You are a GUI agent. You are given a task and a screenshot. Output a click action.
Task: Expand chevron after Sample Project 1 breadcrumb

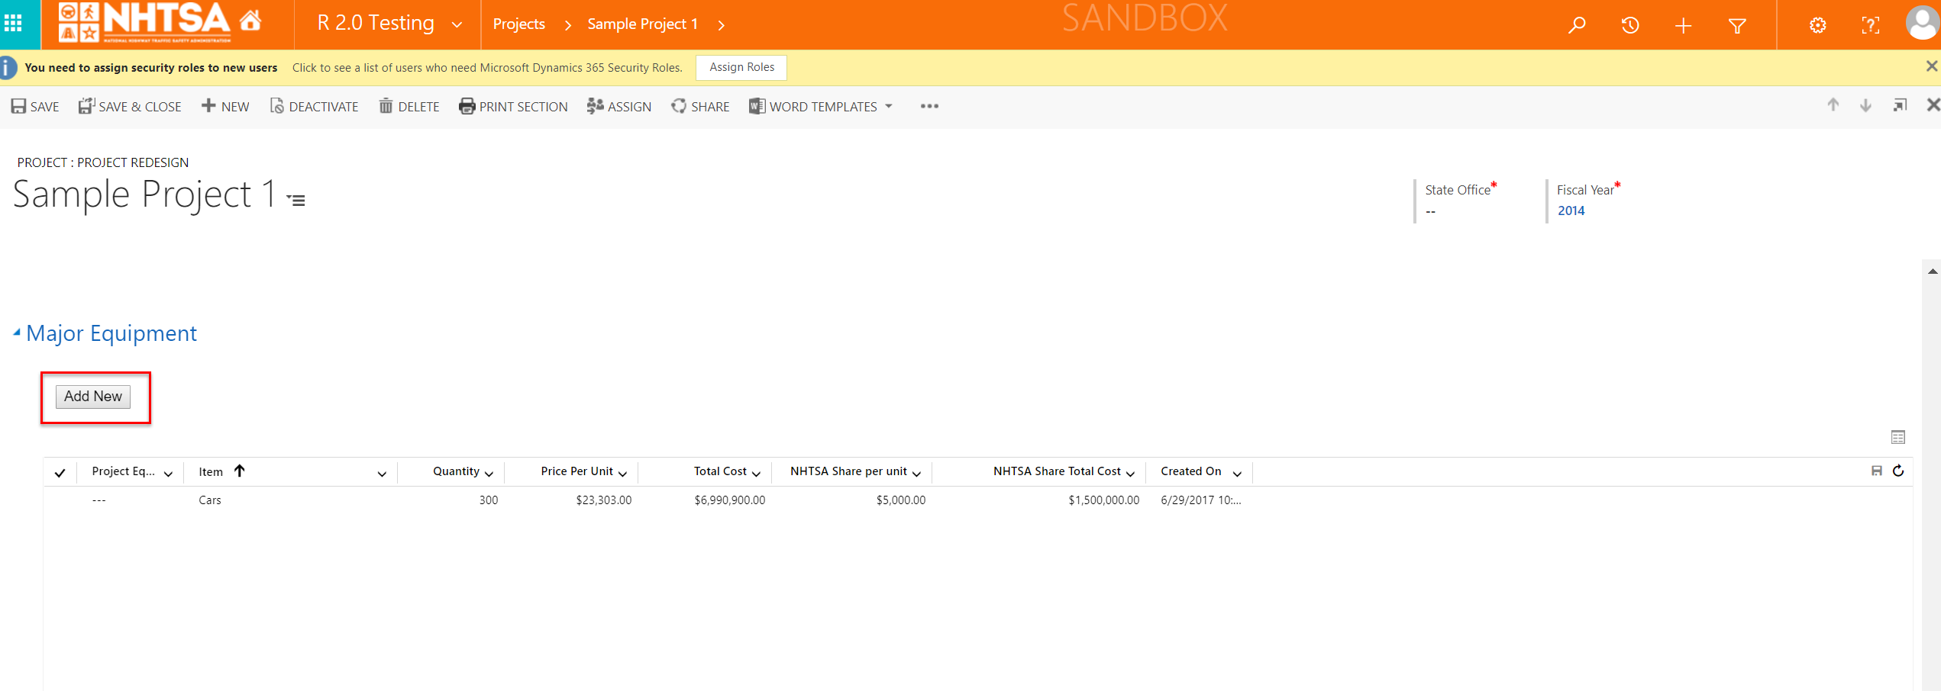click(x=722, y=25)
